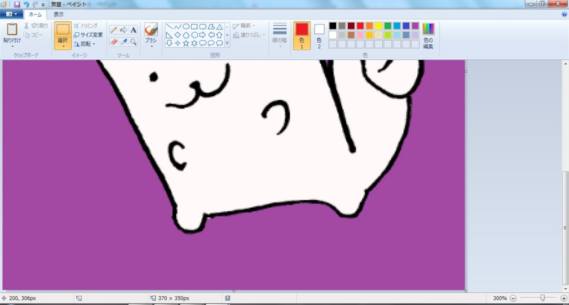
Task: Open Customize Quick Access Toolbar dropdown
Action: click(43, 4)
